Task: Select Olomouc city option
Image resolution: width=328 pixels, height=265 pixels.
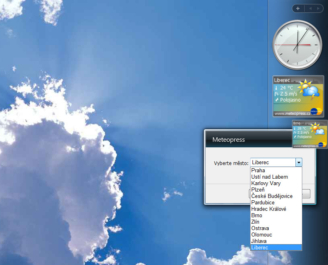Action: (276, 234)
